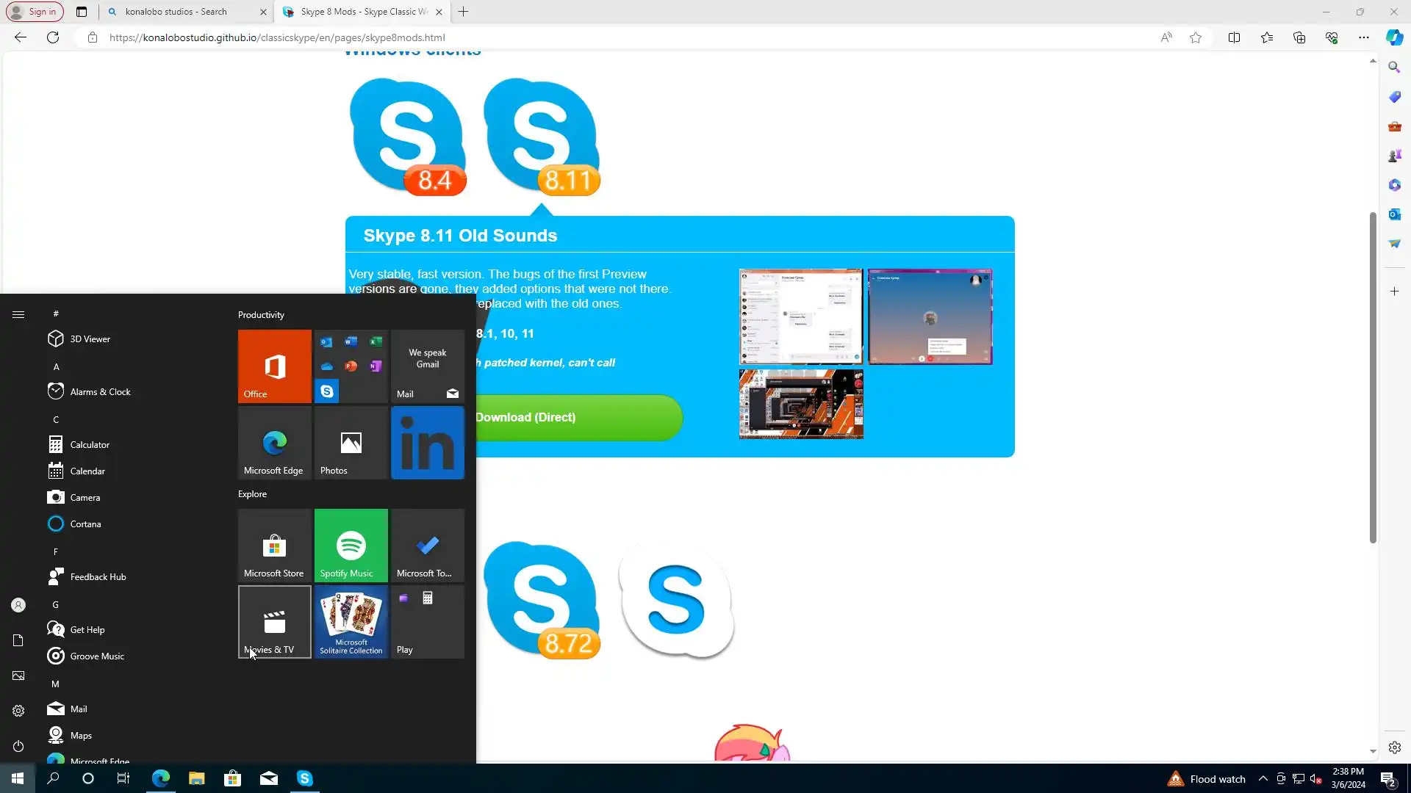The width and height of the screenshot is (1411, 793).
Task: Click the Skype 8.4 version icon
Action: [407, 137]
